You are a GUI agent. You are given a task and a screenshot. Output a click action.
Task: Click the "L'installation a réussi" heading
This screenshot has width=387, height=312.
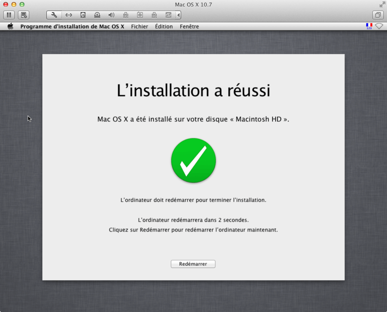pos(194,91)
